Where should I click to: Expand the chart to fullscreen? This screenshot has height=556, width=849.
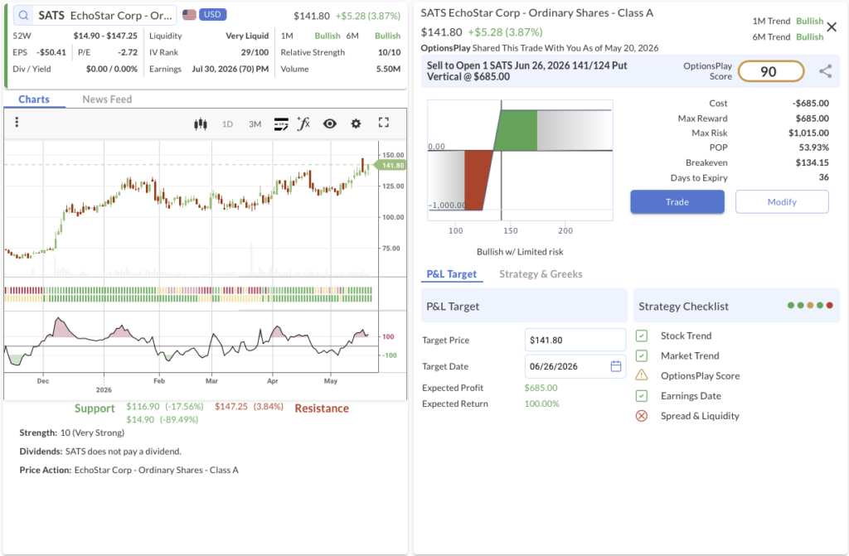pyautogui.click(x=383, y=123)
